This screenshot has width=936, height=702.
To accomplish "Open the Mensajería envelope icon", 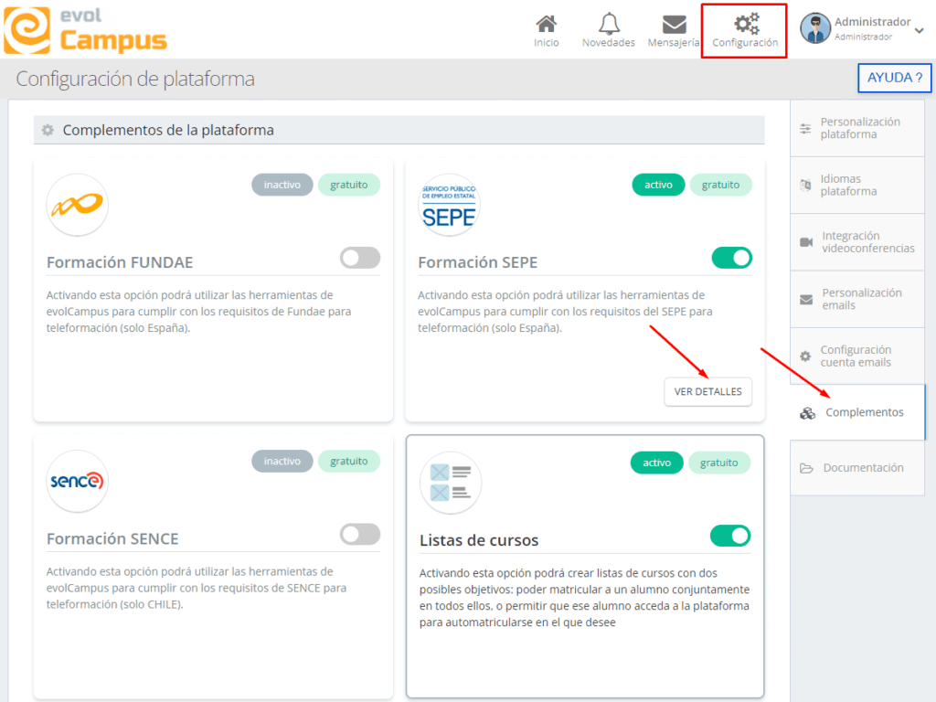I will click(x=674, y=25).
